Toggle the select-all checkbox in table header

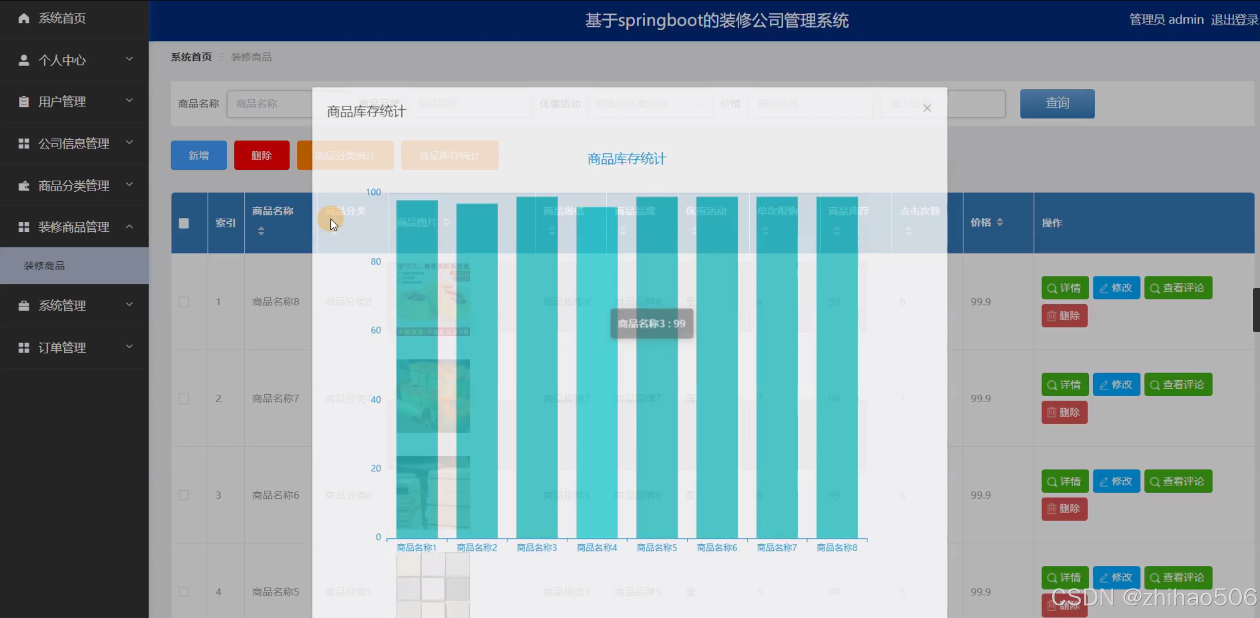point(184,223)
